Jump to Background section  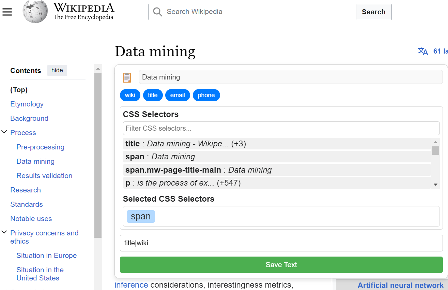click(29, 118)
